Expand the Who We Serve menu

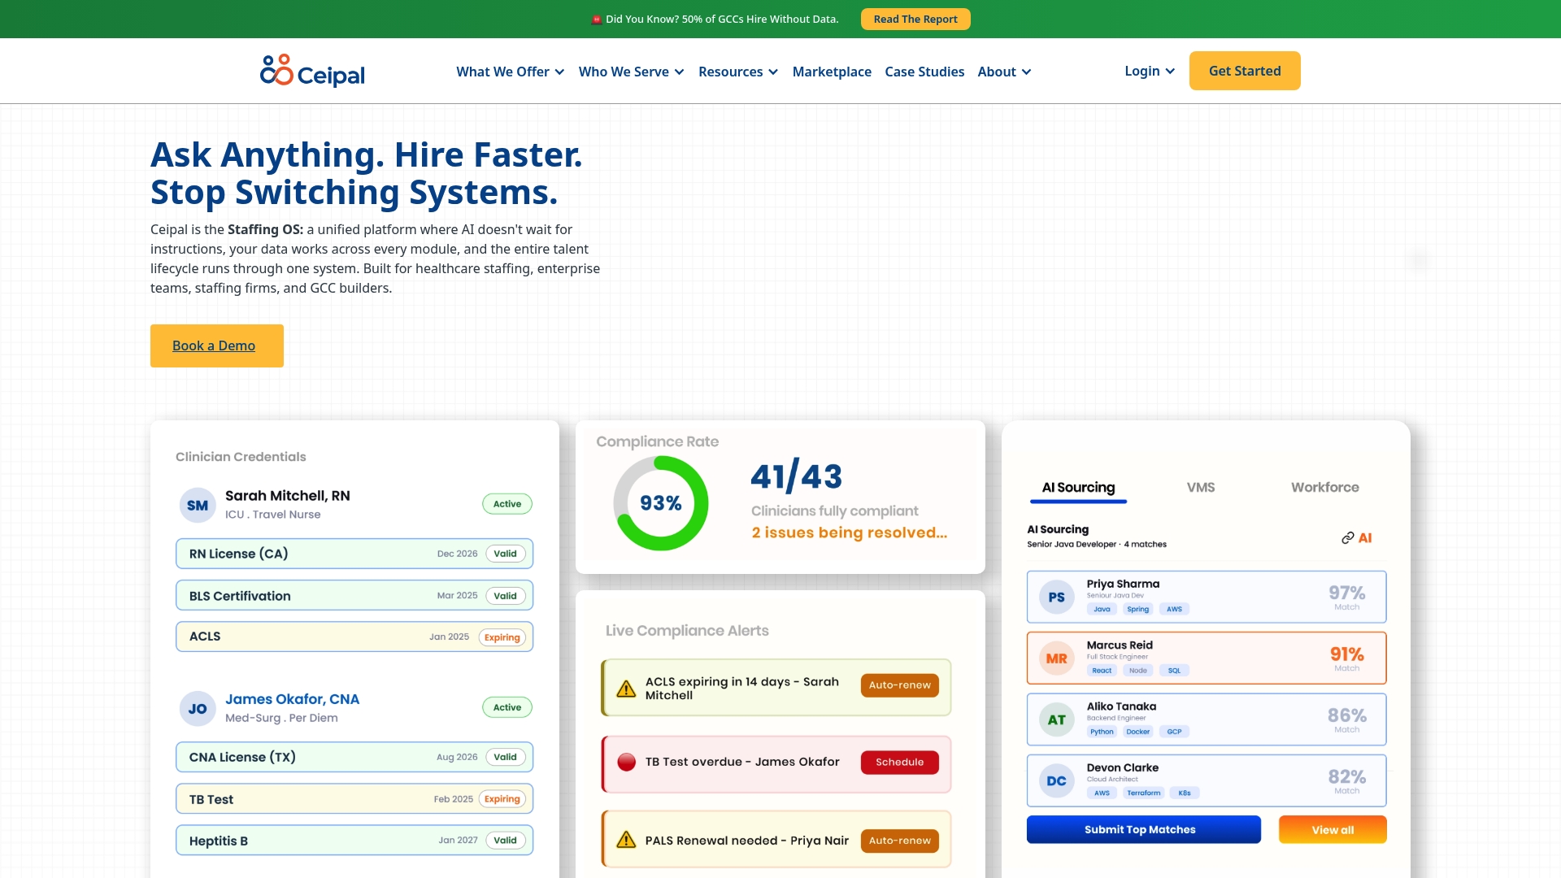[631, 72]
